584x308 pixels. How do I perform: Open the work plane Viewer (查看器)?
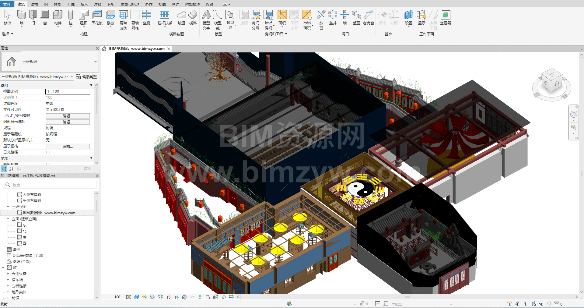tap(446, 18)
